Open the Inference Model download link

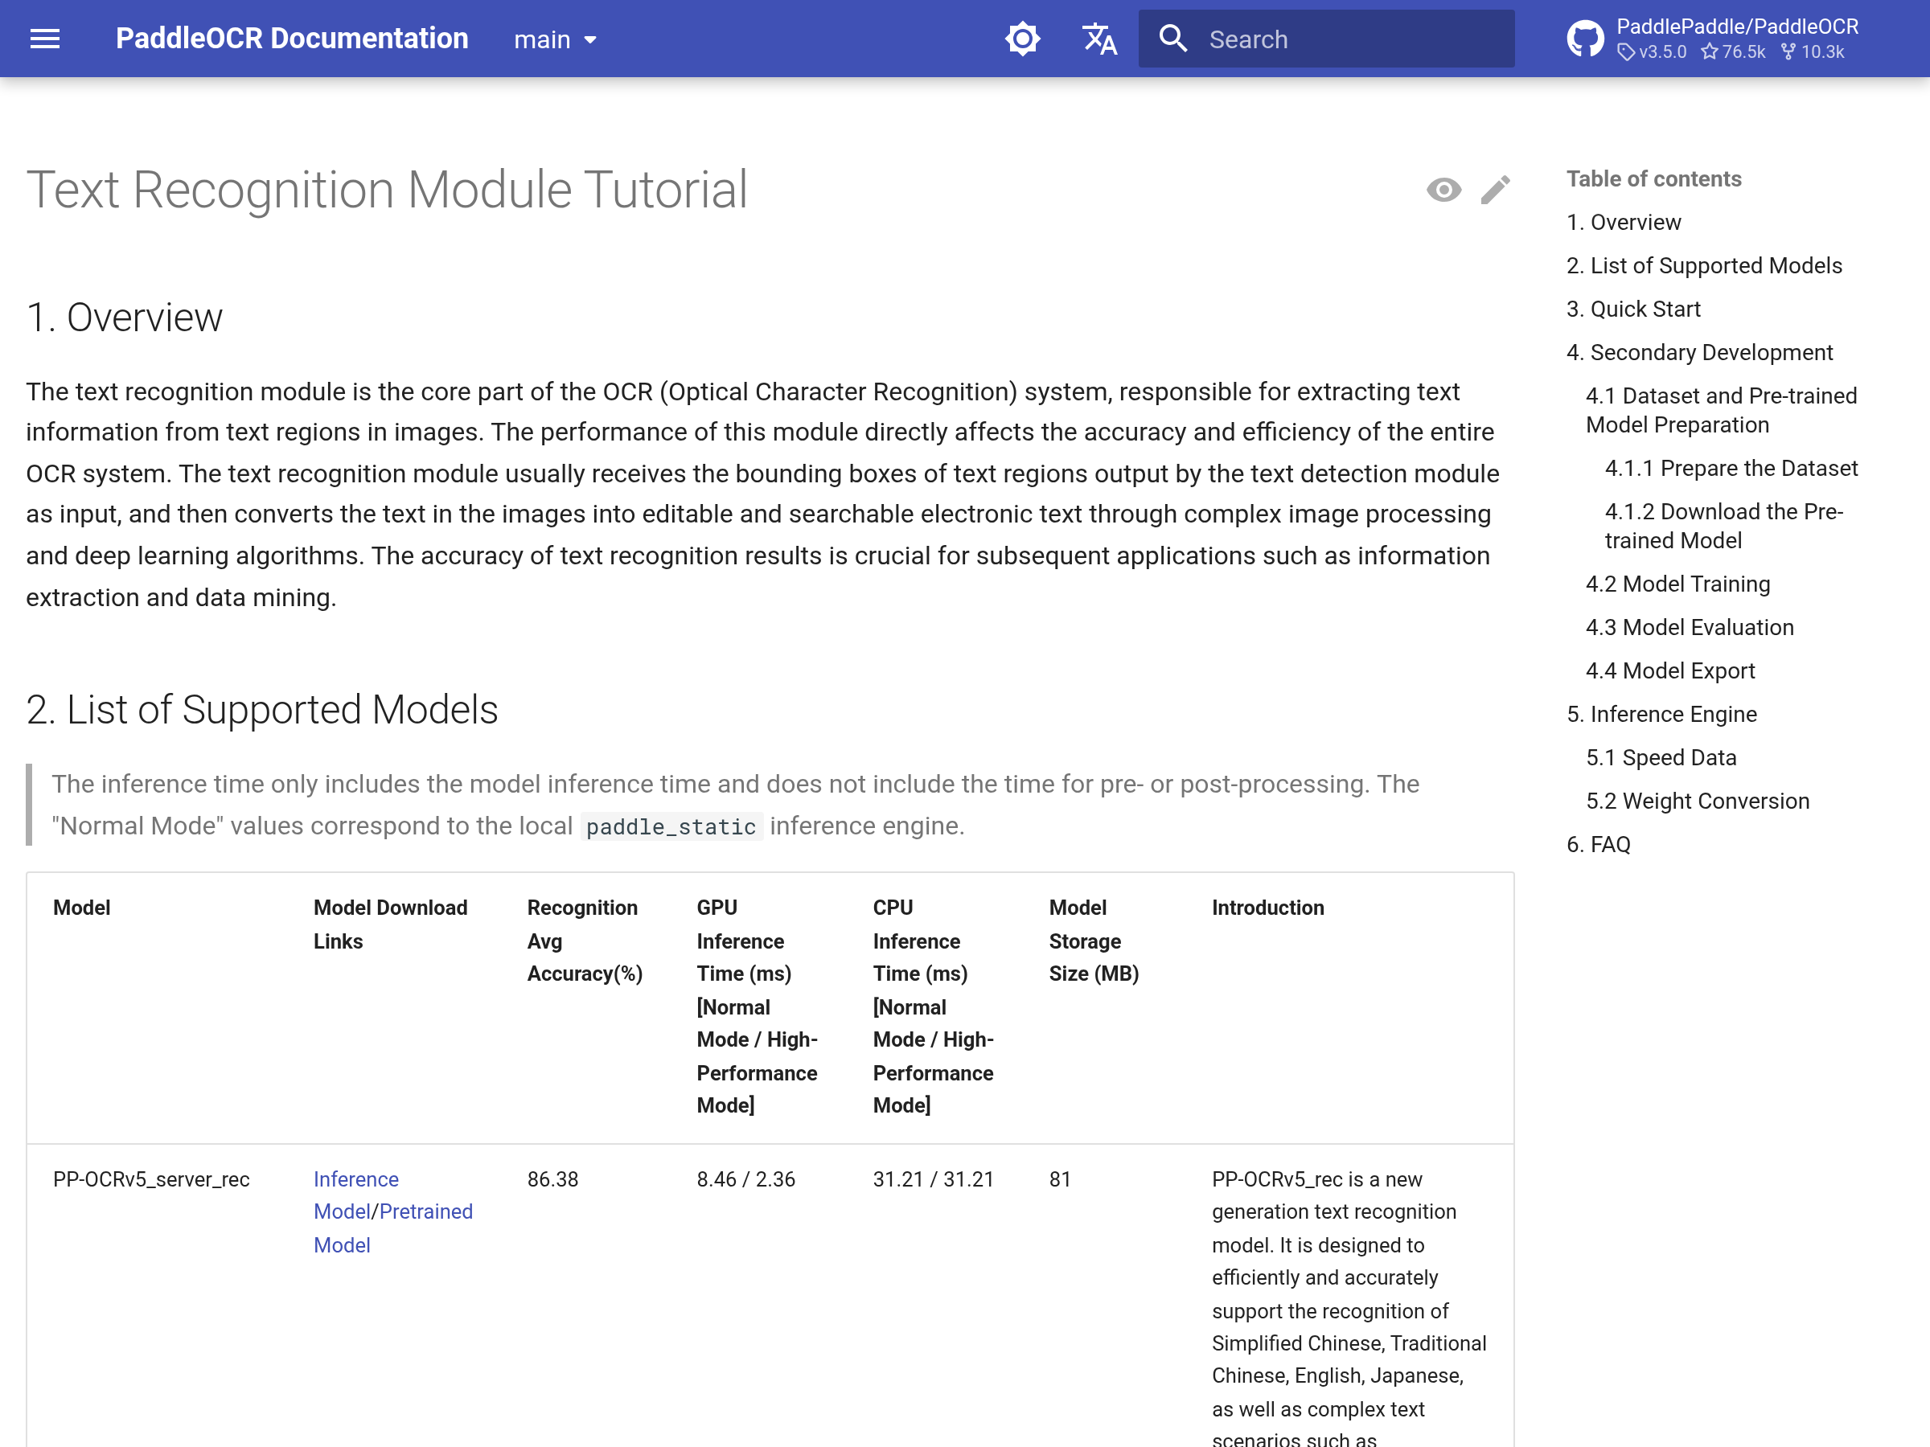click(355, 1179)
